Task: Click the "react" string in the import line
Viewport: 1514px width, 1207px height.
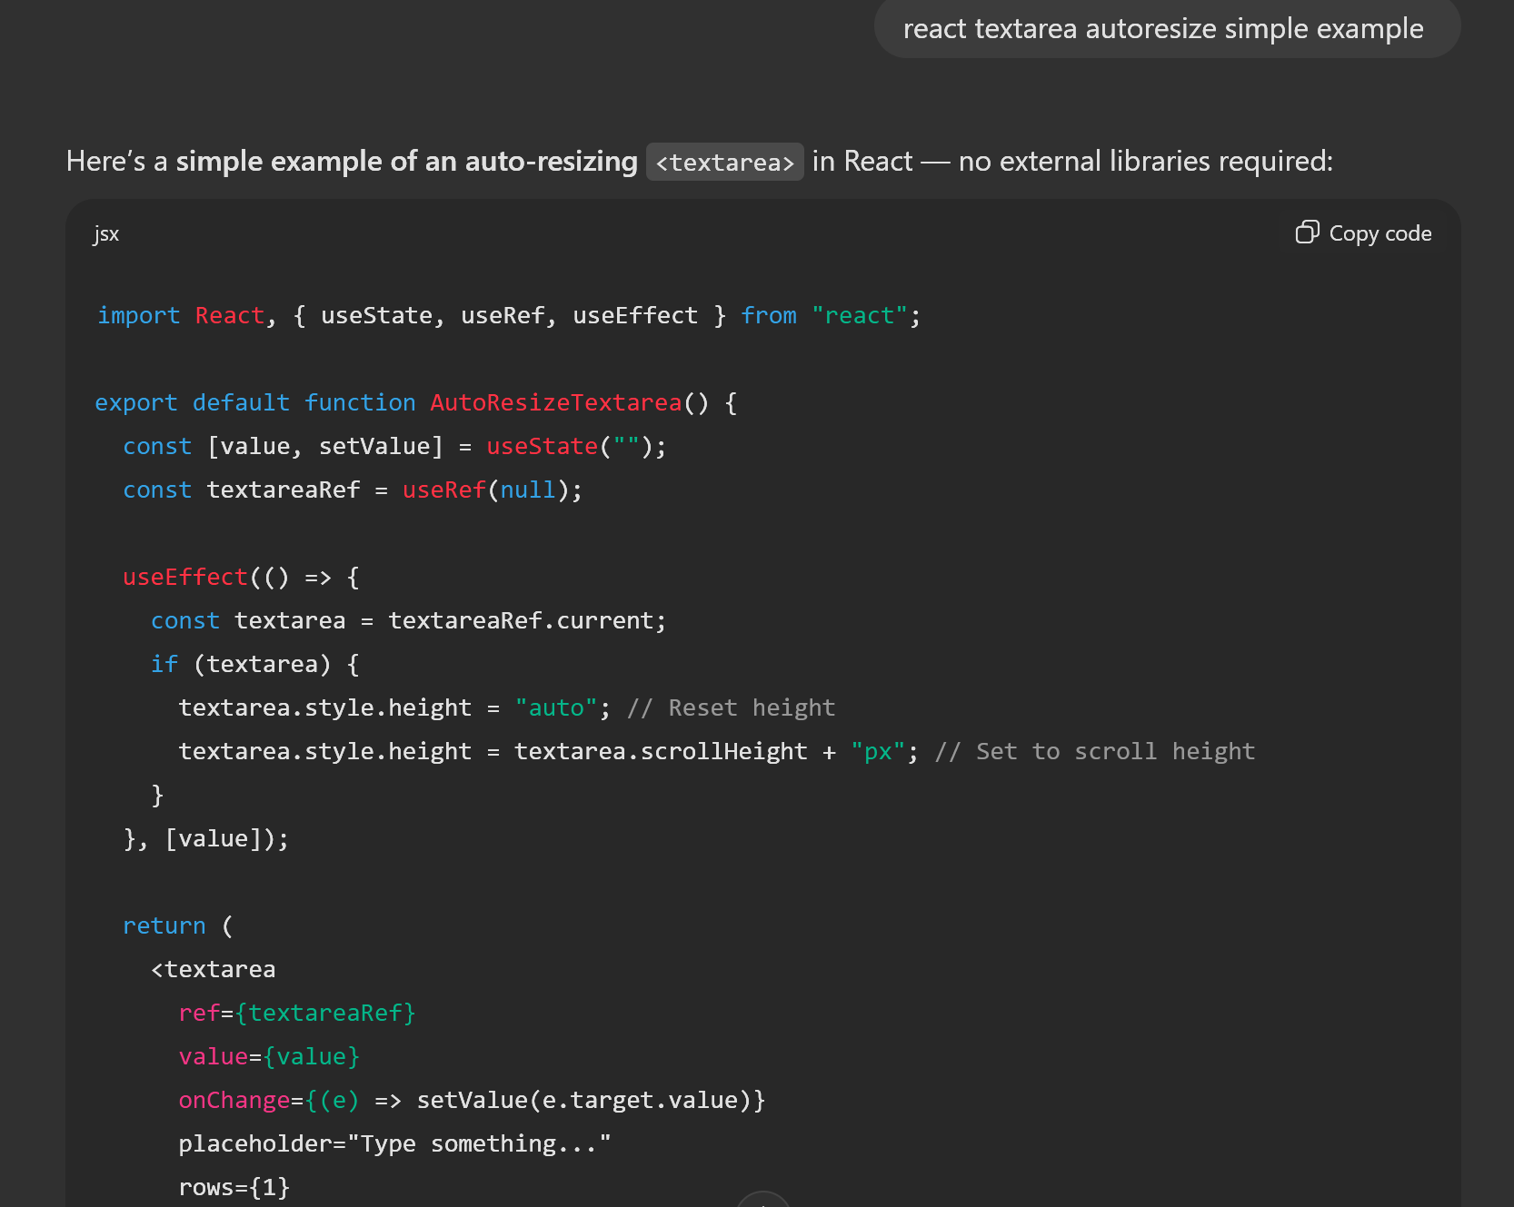Action: [x=859, y=315]
